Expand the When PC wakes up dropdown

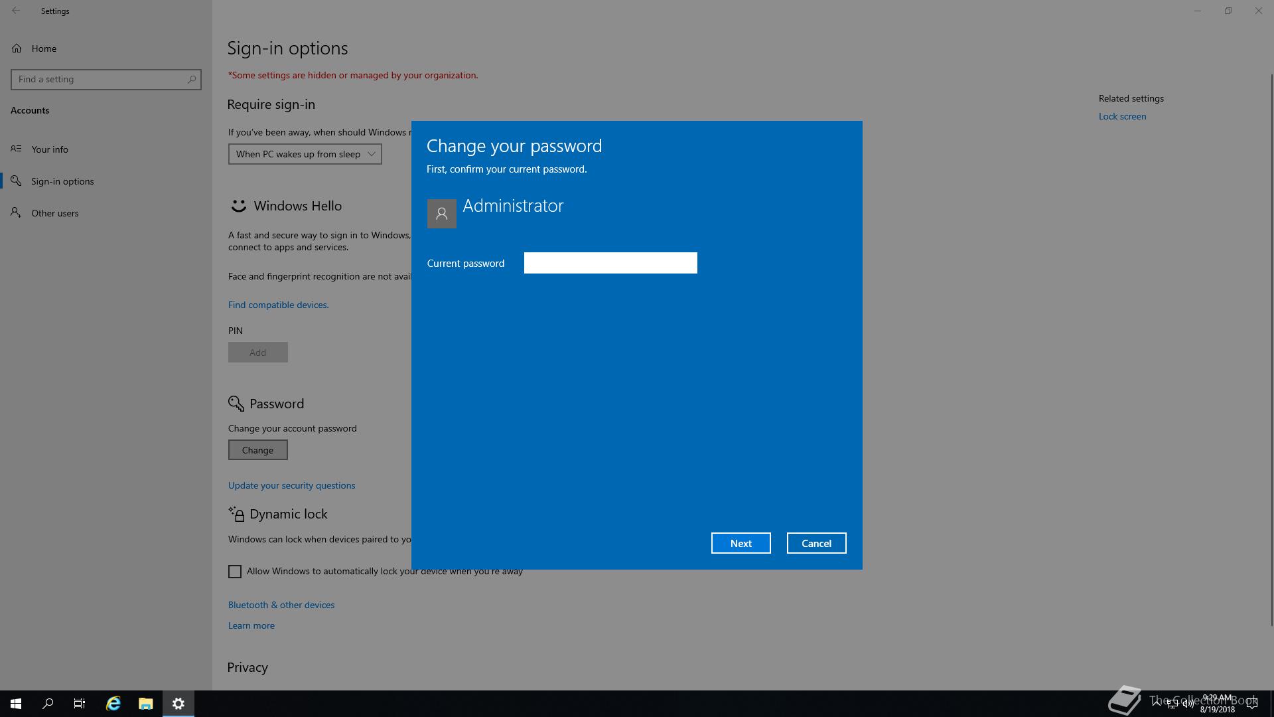coord(305,154)
